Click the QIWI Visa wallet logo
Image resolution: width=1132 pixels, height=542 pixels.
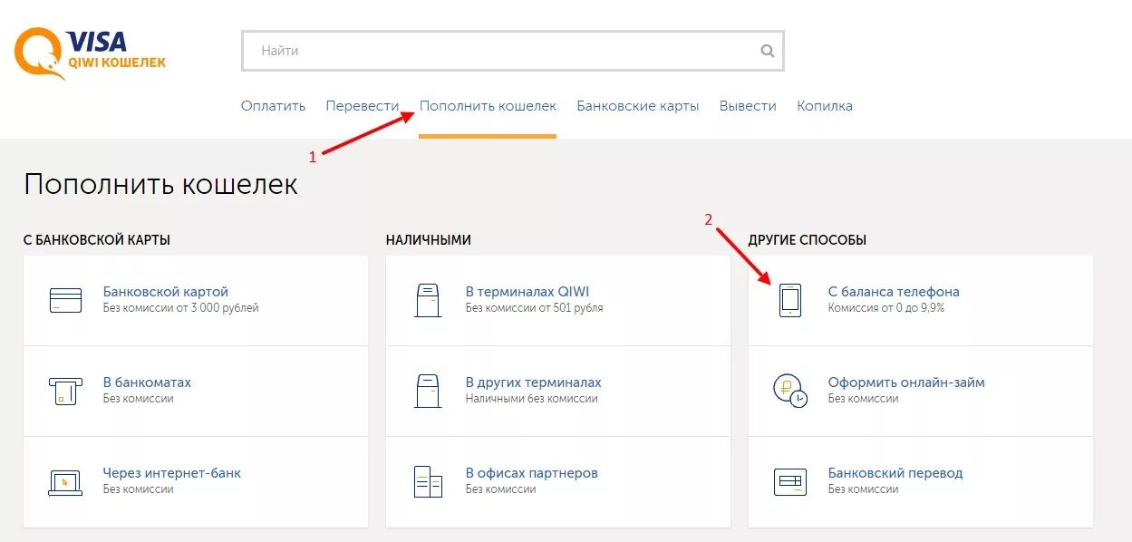90,53
